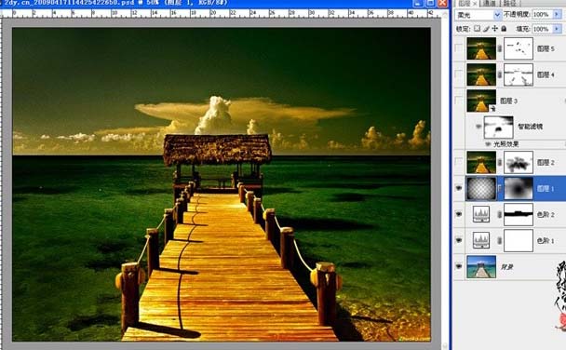Screen dimensions: 566x350
Task: Click the lock image pixels brush icon
Action: point(486,28)
